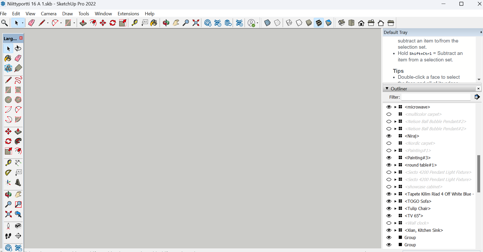The height and width of the screenshot is (252, 483).
Task: Click the Zoom Extents icon in top toolbar
Action: point(196,23)
